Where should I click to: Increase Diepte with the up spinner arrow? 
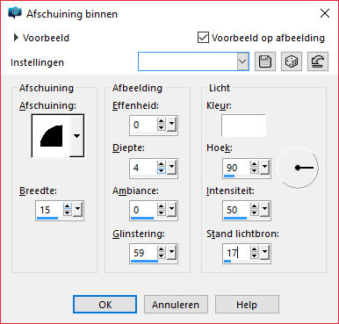click(162, 164)
